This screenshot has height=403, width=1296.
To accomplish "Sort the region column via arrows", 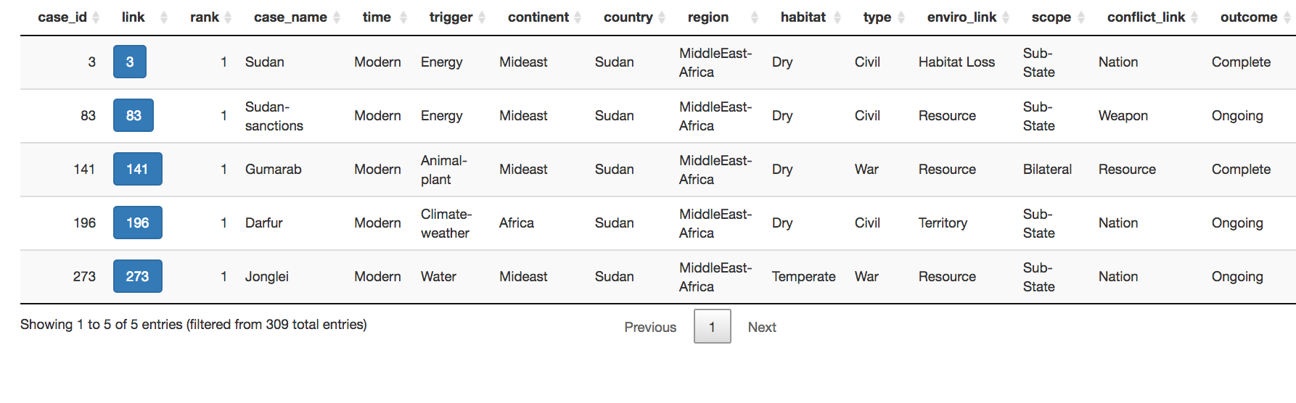I will click(x=755, y=17).
